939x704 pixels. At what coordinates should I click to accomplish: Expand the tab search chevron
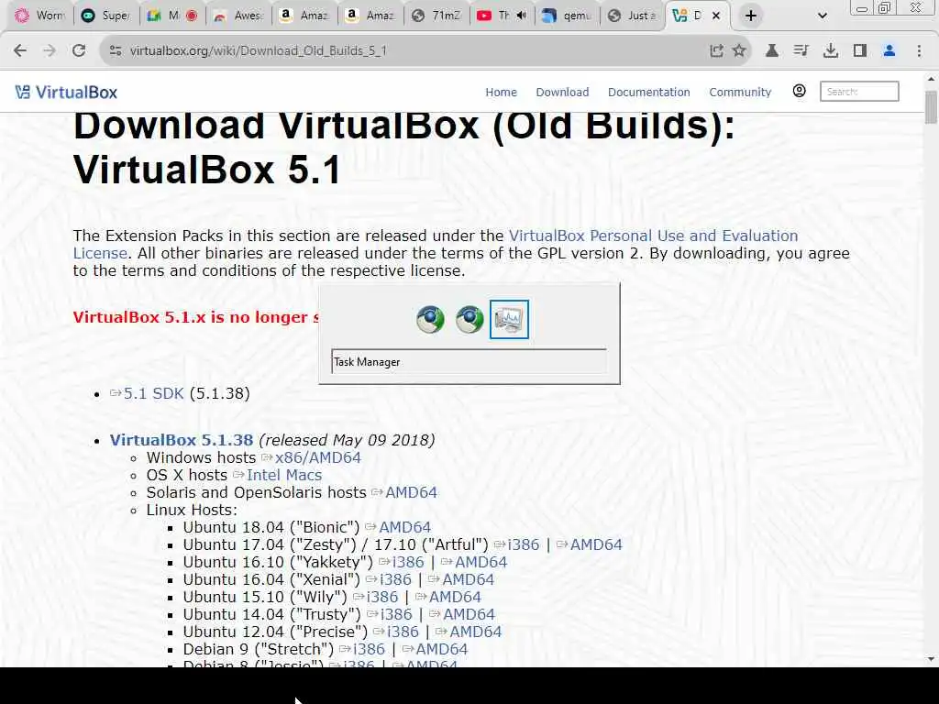(823, 16)
